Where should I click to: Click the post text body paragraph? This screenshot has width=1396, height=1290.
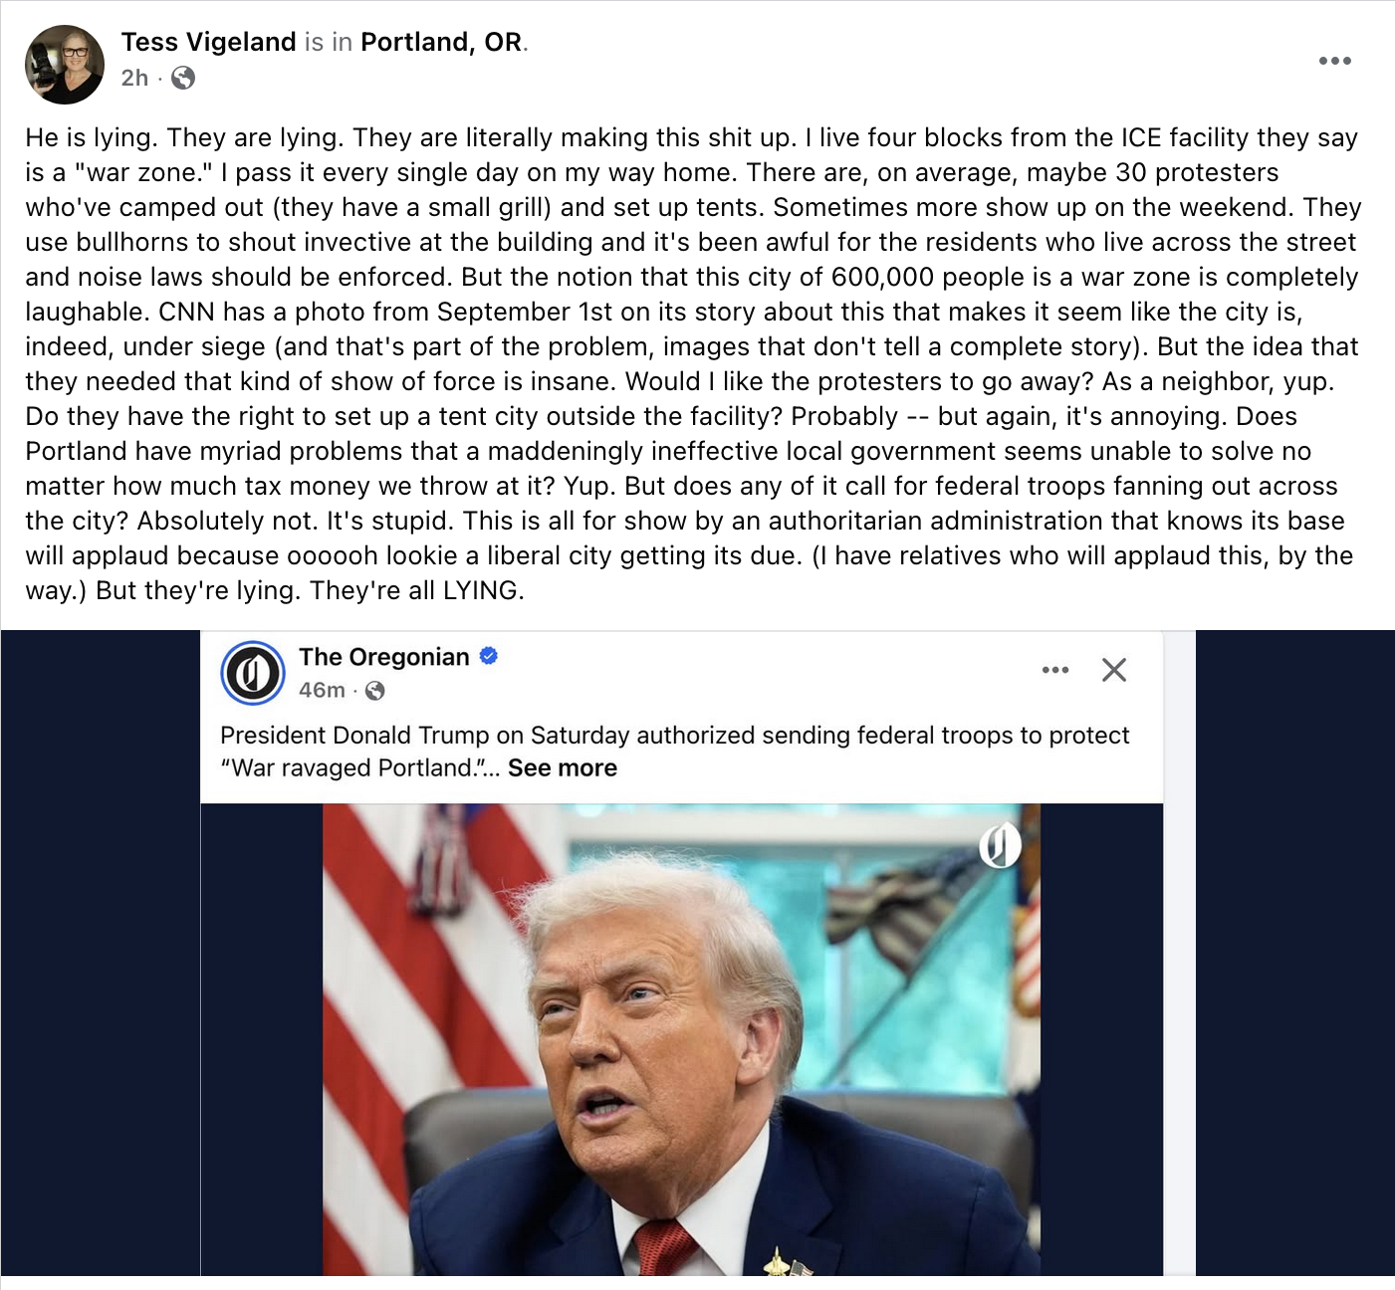(x=693, y=363)
